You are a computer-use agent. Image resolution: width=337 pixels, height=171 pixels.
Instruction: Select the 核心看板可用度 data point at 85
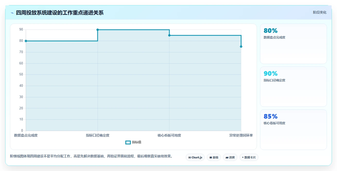(169, 35)
